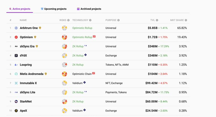Click the risk pie chart for Arbitrum One
The height and width of the screenshot is (117, 216).
(x=64, y=28)
